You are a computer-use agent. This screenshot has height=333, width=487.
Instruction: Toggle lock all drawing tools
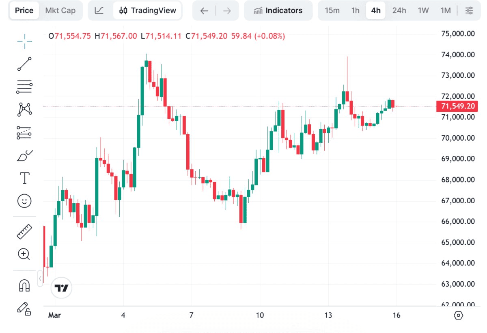pos(24,308)
